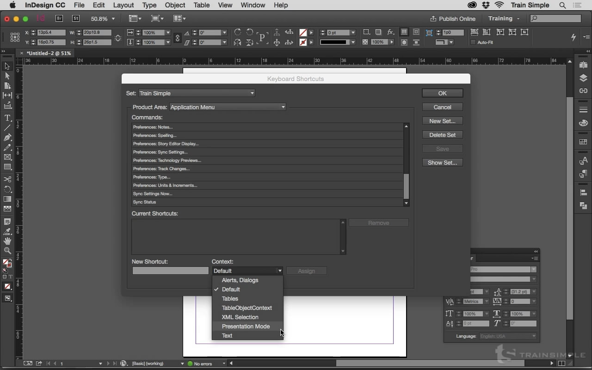
Task: Open the stroke weight 0 pt dropdown
Action: coord(353,32)
